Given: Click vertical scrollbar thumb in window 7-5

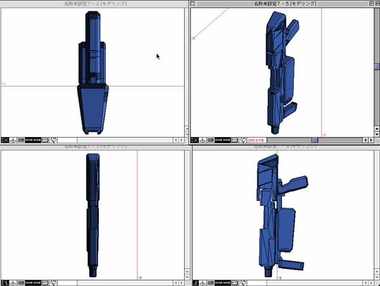Looking at the screenshot, I should 377,67.
